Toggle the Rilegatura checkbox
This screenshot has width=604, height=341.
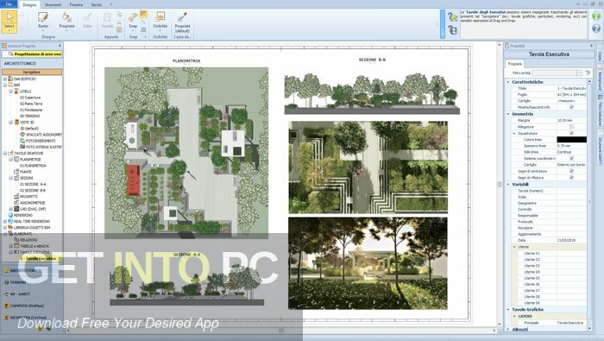(571, 127)
